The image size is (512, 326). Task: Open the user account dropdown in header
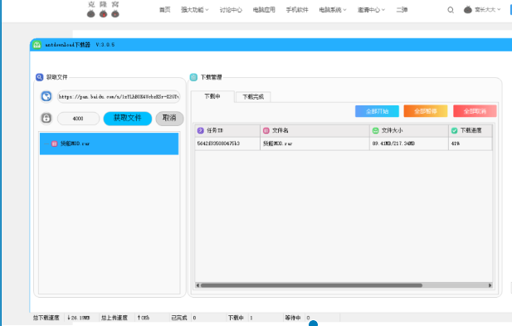(487, 10)
